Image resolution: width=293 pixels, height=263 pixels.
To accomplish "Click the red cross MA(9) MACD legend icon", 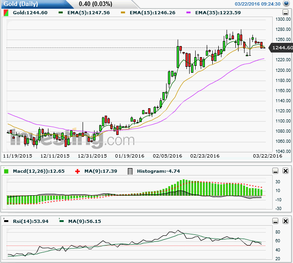I will tap(78, 171).
